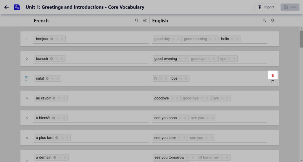303x162 pixels.
Task: Click the Unit 1 page title
Action: point(85,7)
